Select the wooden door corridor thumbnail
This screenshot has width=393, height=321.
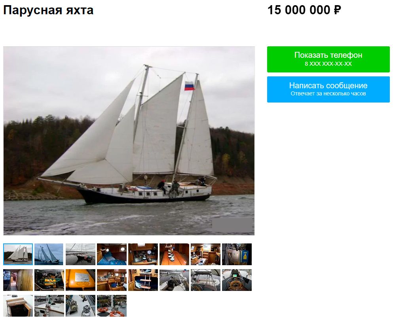click(x=18, y=280)
